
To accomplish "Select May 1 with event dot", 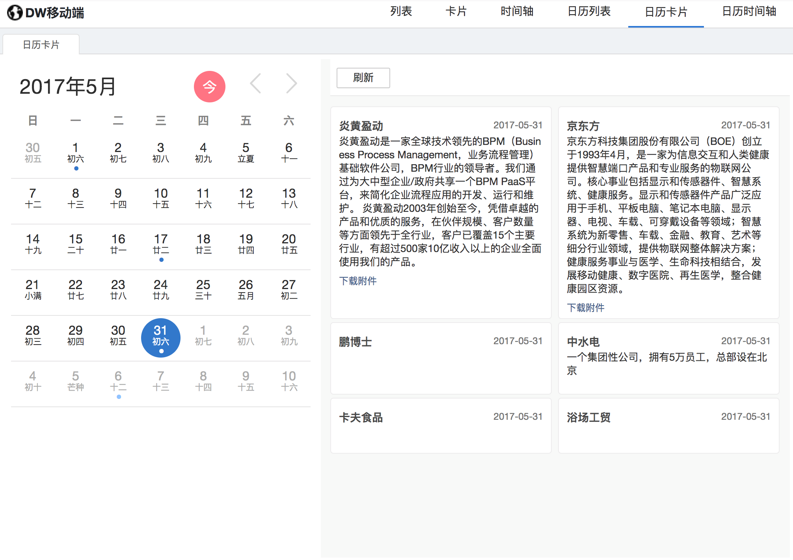I will pos(76,156).
